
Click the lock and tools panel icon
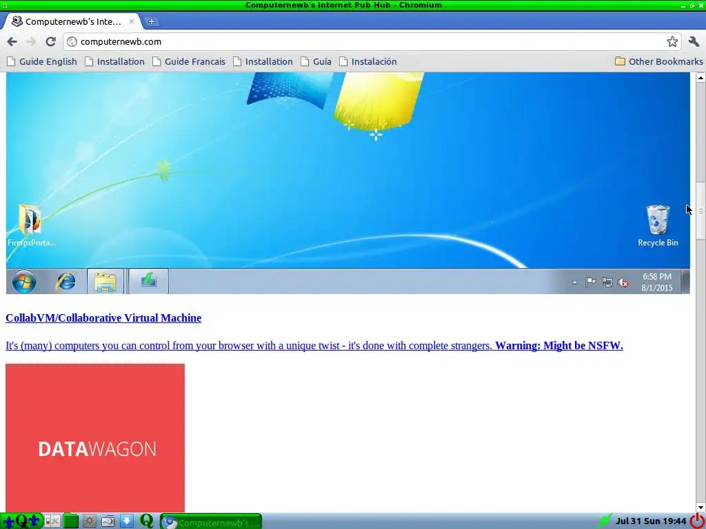coord(52,521)
